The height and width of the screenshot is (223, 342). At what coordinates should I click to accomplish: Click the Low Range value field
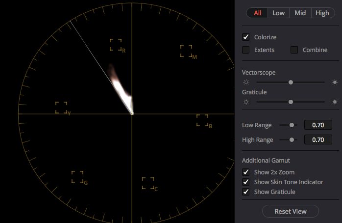pyautogui.click(x=318, y=125)
